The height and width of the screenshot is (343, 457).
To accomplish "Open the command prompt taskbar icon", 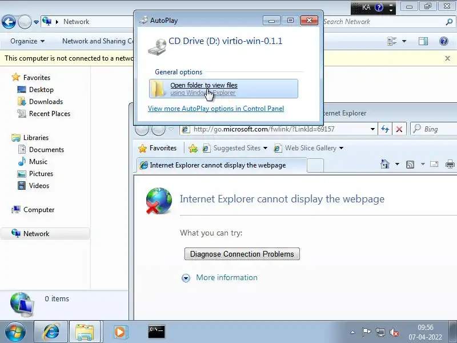I will pos(156,332).
